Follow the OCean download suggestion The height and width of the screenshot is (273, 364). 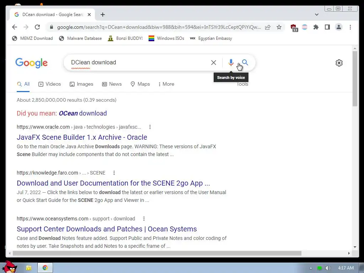(82, 113)
